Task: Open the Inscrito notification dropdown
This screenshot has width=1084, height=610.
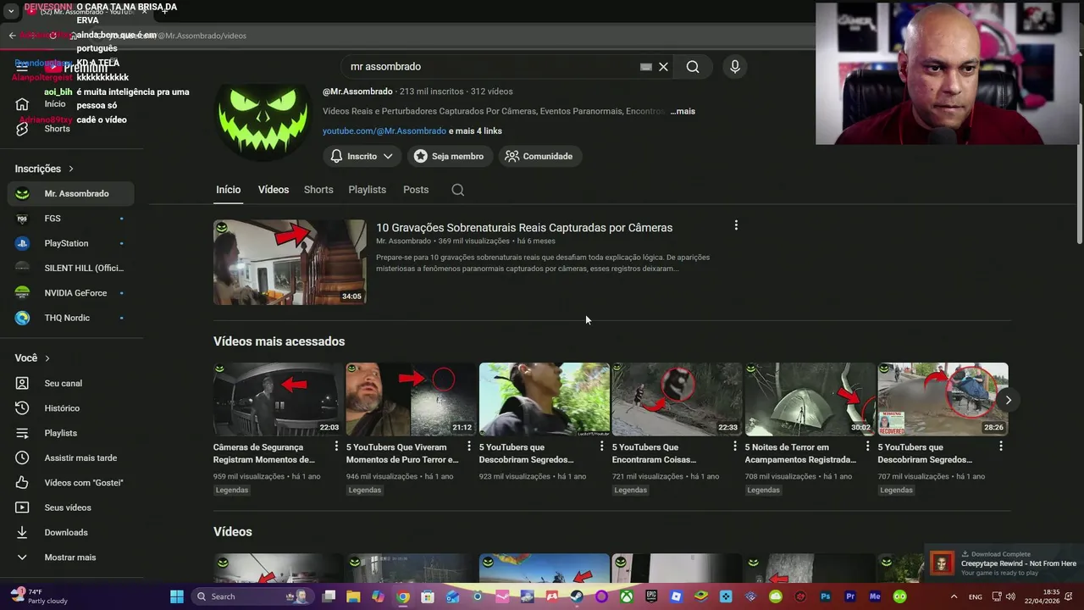Action: click(x=362, y=156)
